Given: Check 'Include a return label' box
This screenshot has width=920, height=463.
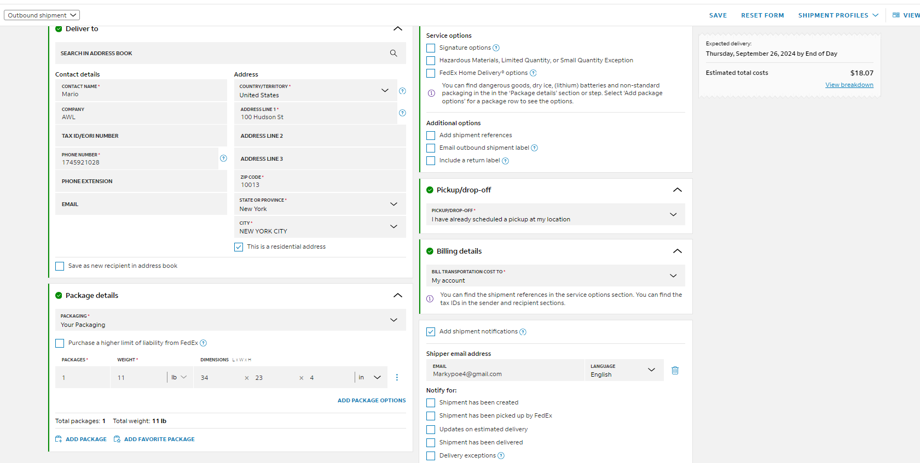Looking at the screenshot, I should (431, 161).
